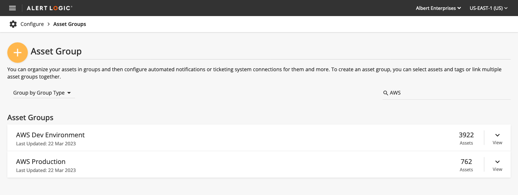This screenshot has height=195, width=518.
Task: Open Group by Group Type dropdown
Action: 42,93
